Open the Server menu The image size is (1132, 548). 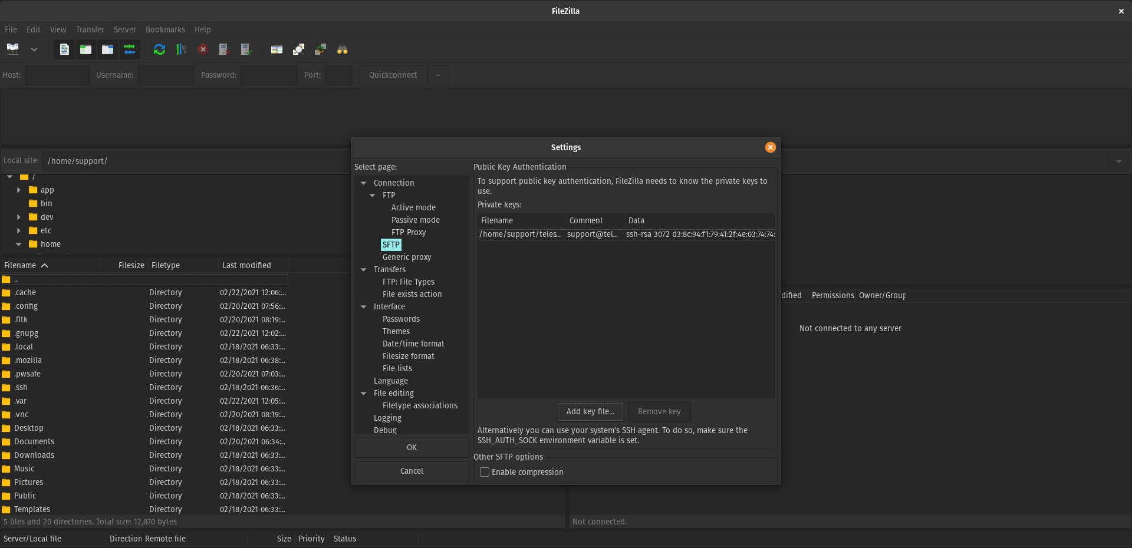tap(124, 29)
